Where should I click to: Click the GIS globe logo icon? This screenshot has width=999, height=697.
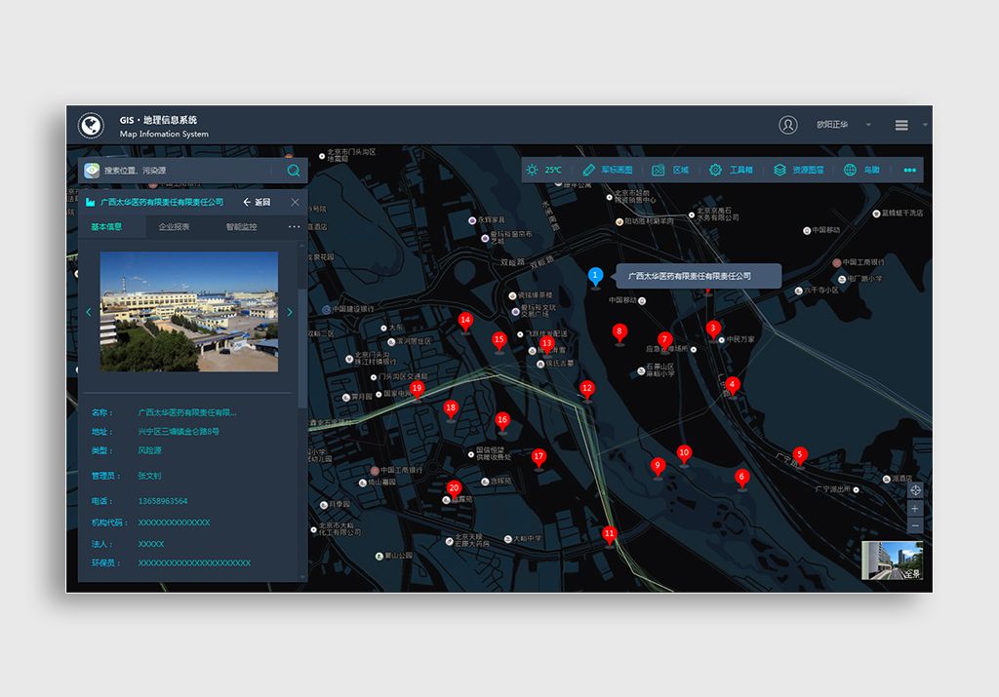point(91,126)
